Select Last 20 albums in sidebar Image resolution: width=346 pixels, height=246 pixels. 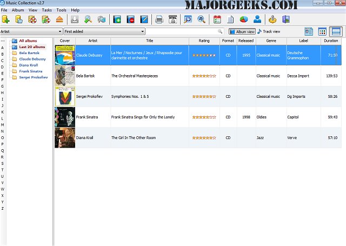point(31,47)
